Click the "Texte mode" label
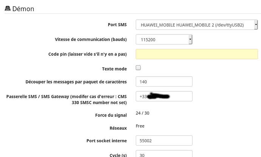 114,69
